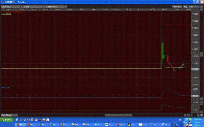
Task: Click the system clock showing the time
Action: [x=197, y=119]
